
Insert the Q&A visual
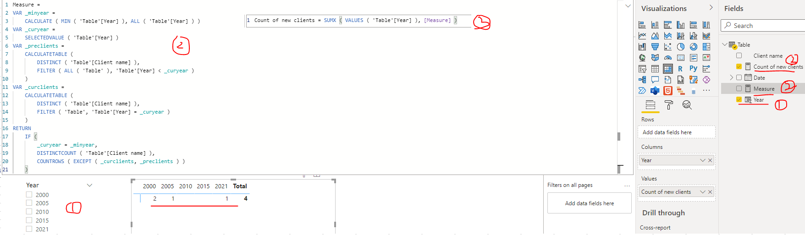pyautogui.click(x=655, y=80)
